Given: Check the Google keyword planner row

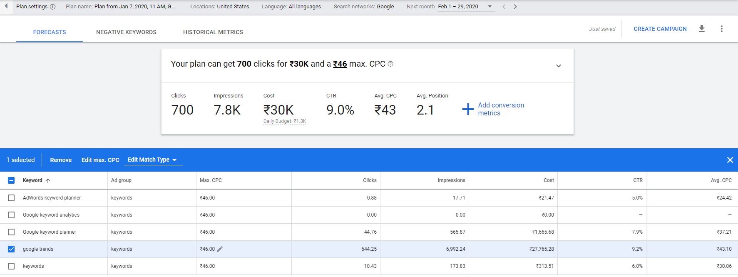Looking at the screenshot, I should (11, 232).
